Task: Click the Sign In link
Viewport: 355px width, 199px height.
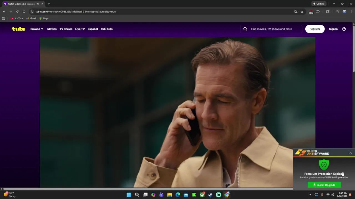Action: pyautogui.click(x=333, y=29)
